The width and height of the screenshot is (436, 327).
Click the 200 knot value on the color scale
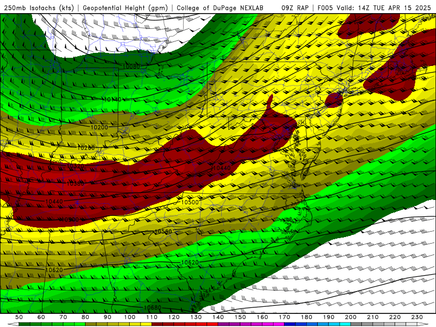tap(350, 317)
